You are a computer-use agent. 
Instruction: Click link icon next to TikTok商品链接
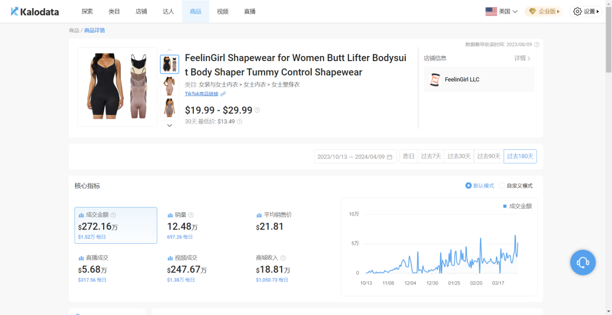coord(223,94)
